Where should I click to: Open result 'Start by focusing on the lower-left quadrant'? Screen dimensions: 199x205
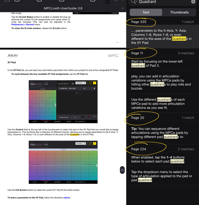[163, 63]
